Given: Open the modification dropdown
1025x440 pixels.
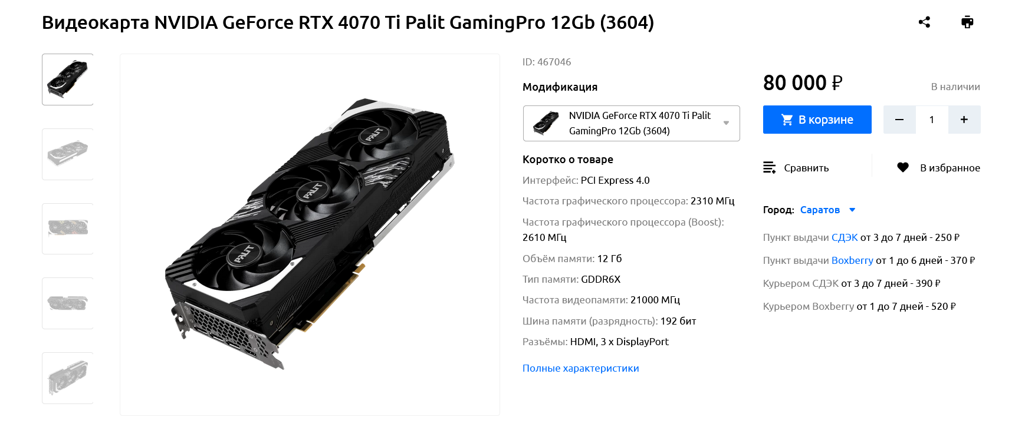Looking at the screenshot, I should pos(631,123).
